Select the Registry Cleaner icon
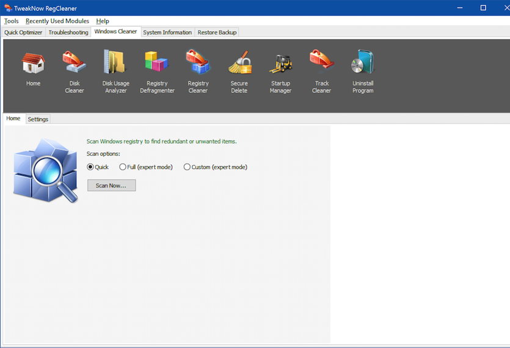Screen dimensions: 510x348 [198, 71]
